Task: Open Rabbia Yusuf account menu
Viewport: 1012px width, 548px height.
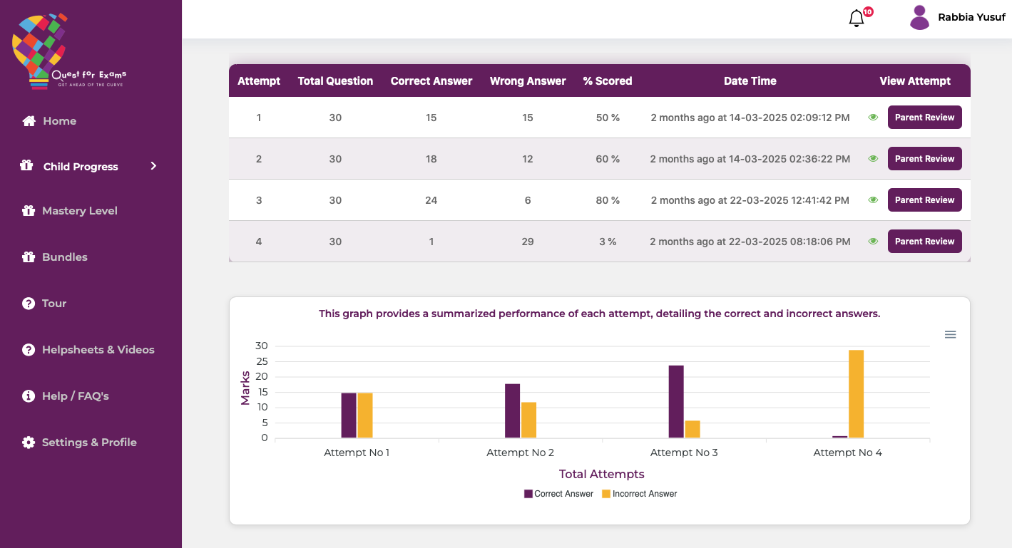Action: tap(971, 18)
